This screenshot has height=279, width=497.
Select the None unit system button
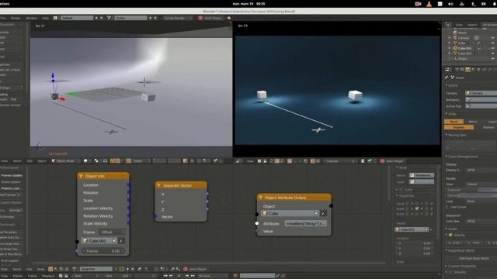(x=454, y=122)
